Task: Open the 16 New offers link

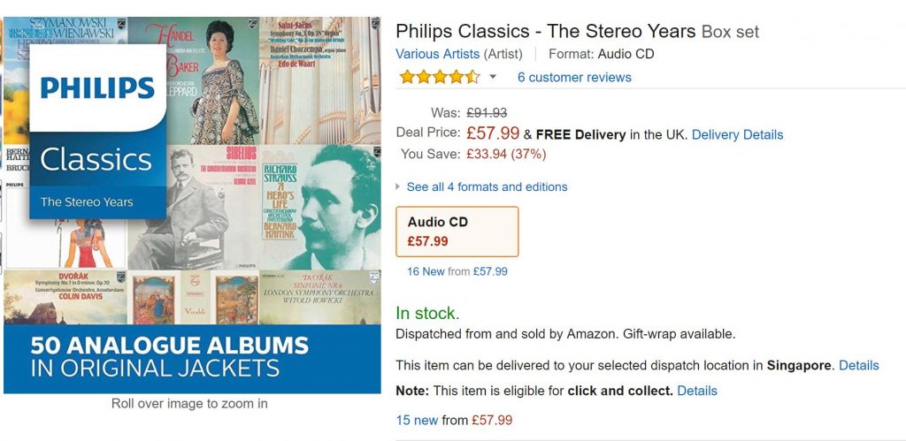Action: pyautogui.click(x=426, y=271)
